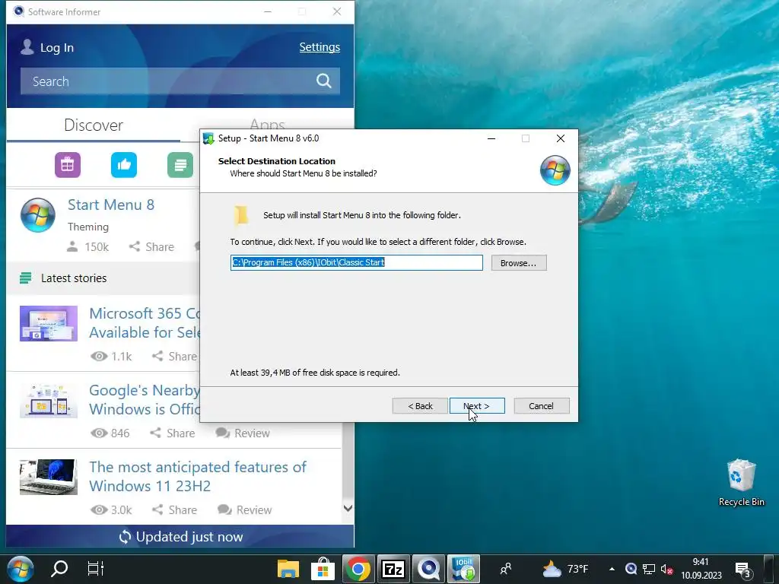This screenshot has height=584, width=779.
Task: Click the 846 views eye icon
Action: 99,433
